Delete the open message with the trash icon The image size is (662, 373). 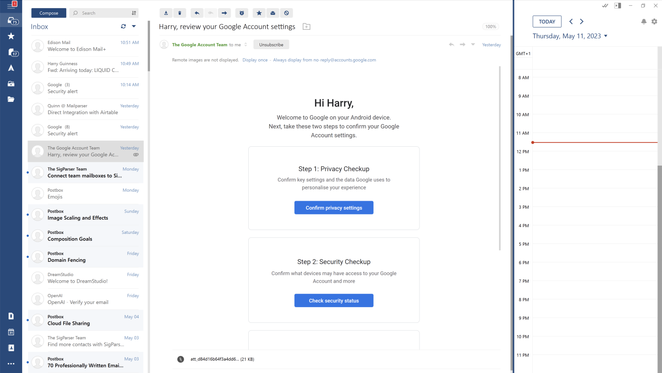pos(180,13)
